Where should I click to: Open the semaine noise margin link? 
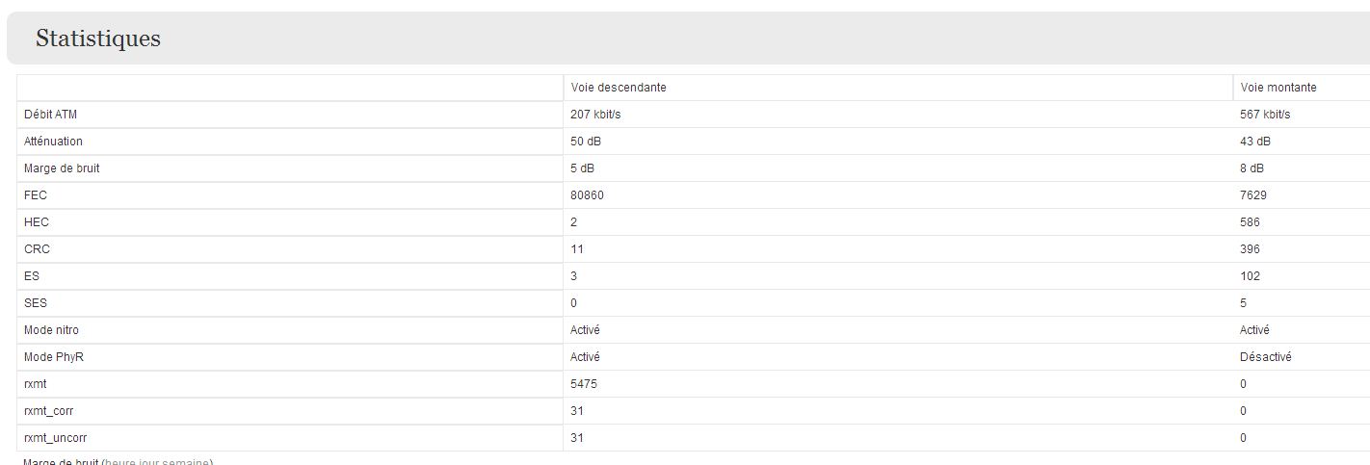pos(189,462)
